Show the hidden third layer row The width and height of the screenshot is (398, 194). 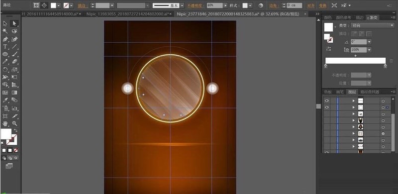pyautogui.click(x=327, y=114)
